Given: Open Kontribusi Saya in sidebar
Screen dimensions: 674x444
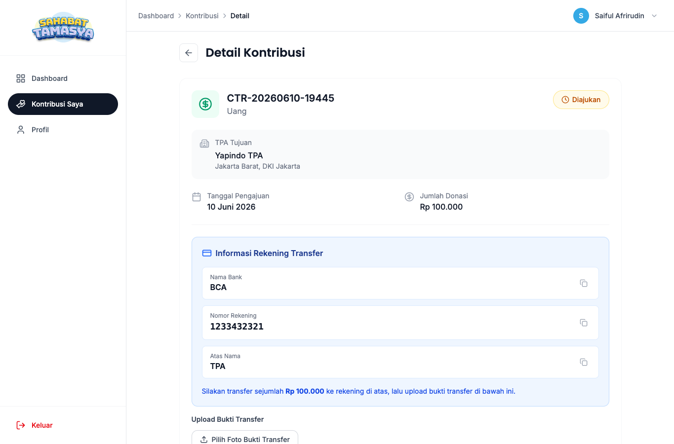Looking at the screenshot, I should point(63,104).
